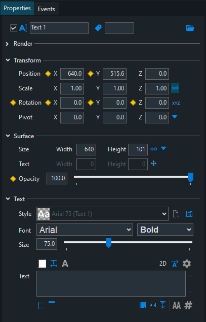Edit the Text 1 name field

(59, 28)
